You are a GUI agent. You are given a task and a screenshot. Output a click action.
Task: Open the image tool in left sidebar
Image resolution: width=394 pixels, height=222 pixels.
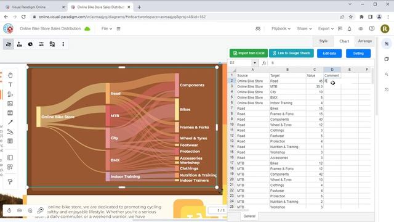[10, 104]
